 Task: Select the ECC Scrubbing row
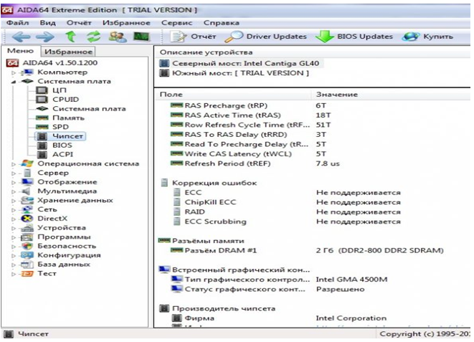coord(312,222)
